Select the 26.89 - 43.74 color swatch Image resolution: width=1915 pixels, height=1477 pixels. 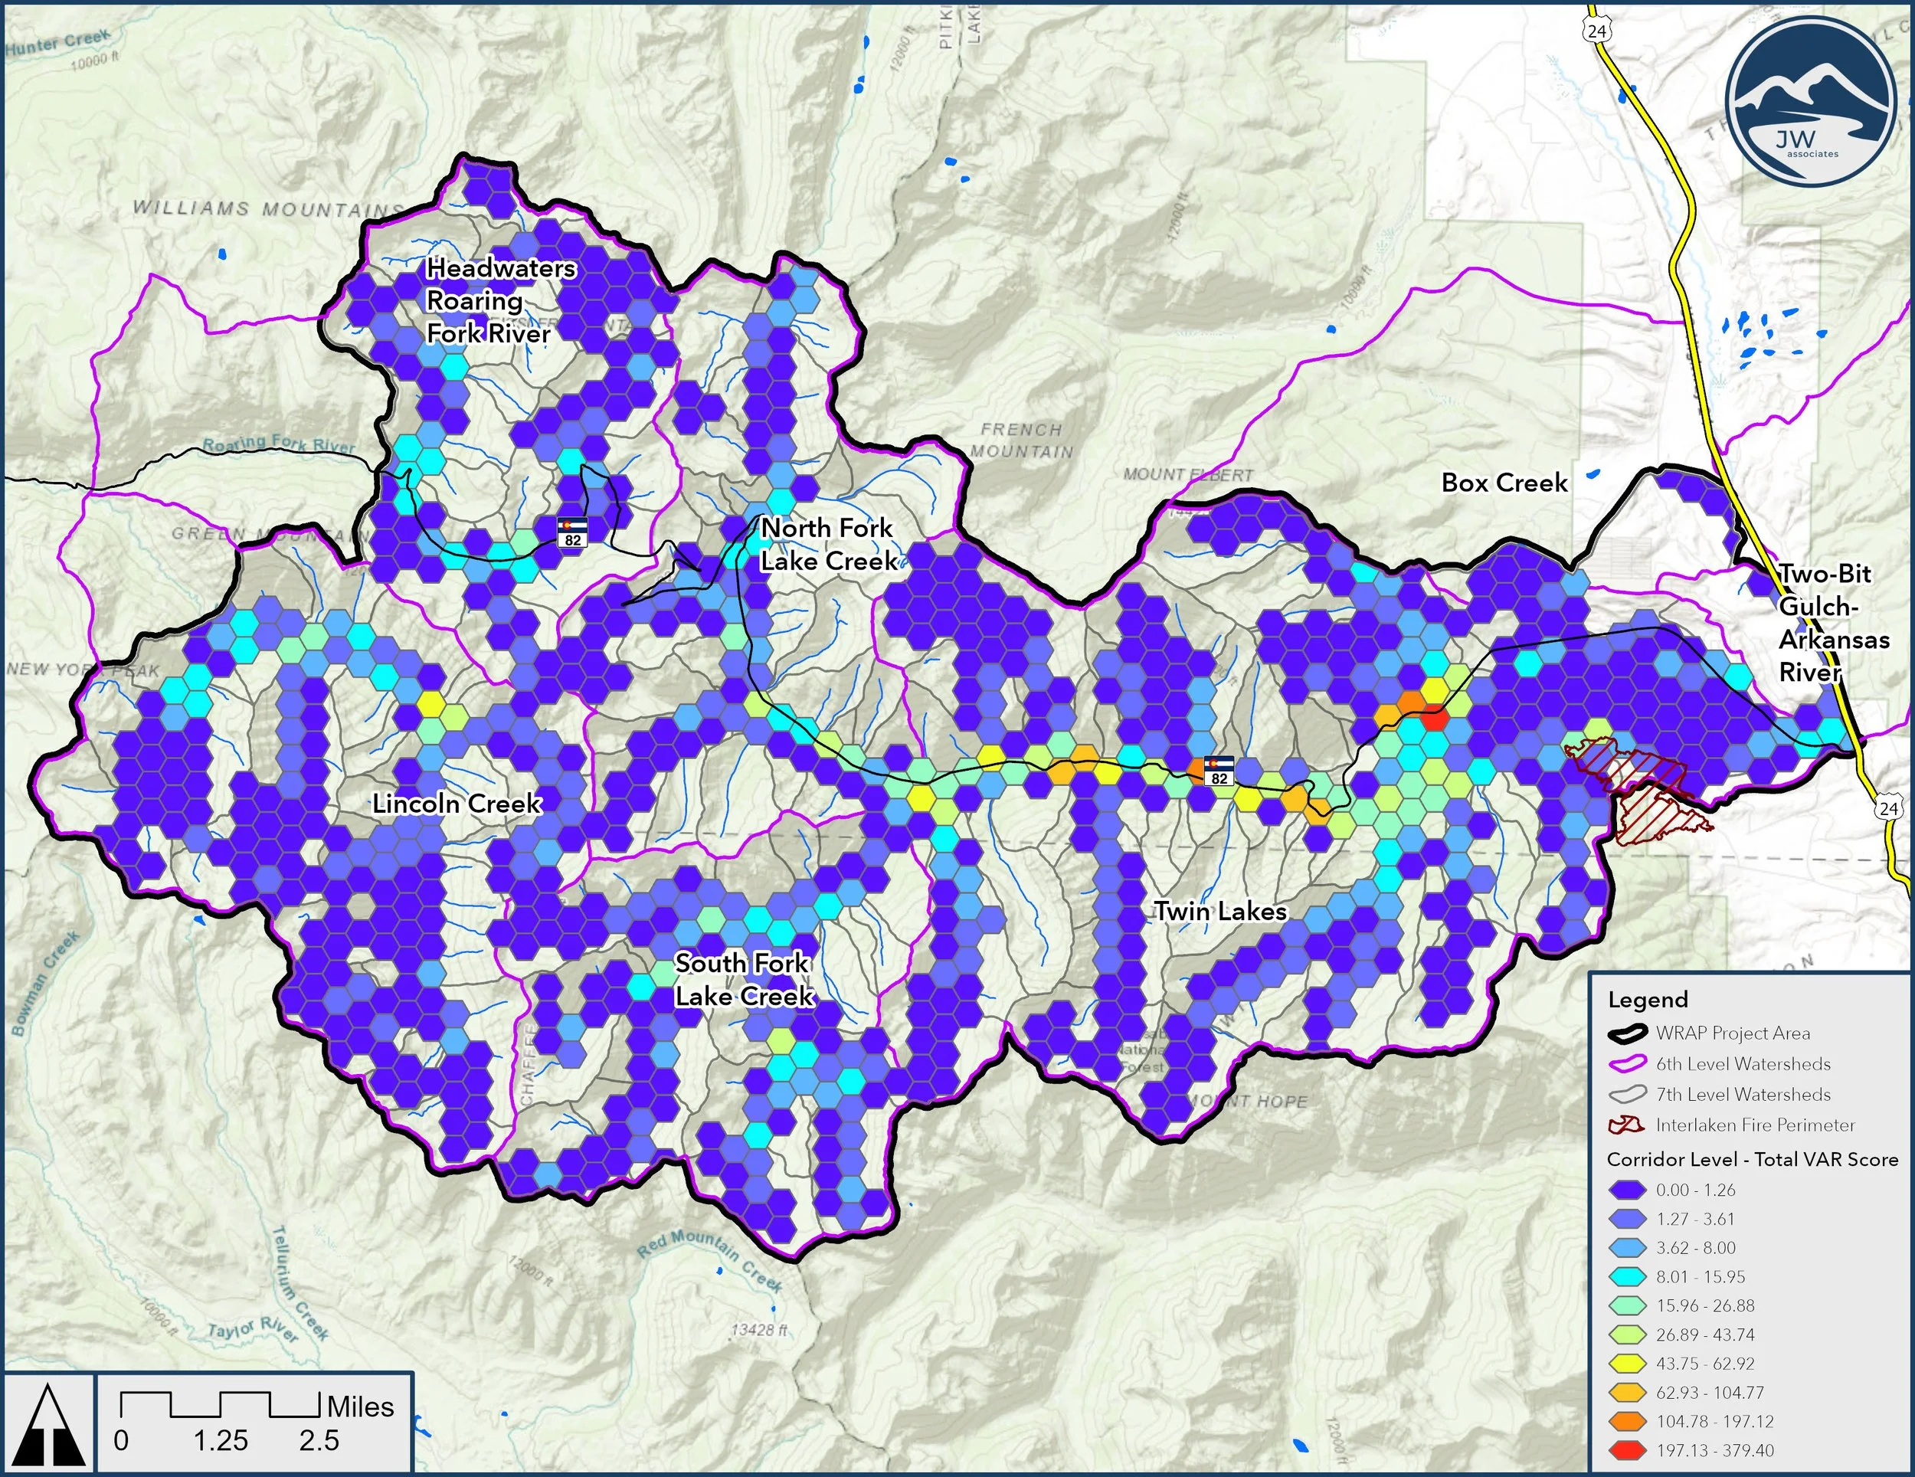[1628, 1335]
